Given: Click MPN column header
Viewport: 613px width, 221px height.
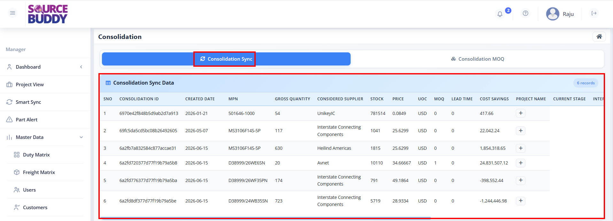Looking at the screenshot, I should pyautogui.click(x=233, y=99).
